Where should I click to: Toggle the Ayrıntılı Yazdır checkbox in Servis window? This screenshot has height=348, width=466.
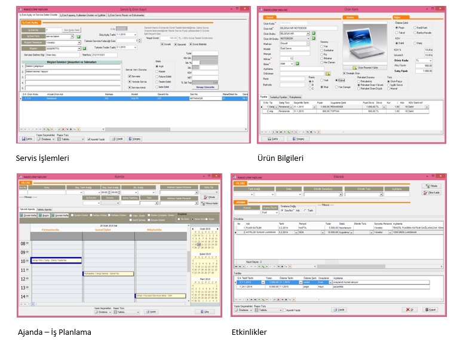(90, 138)
